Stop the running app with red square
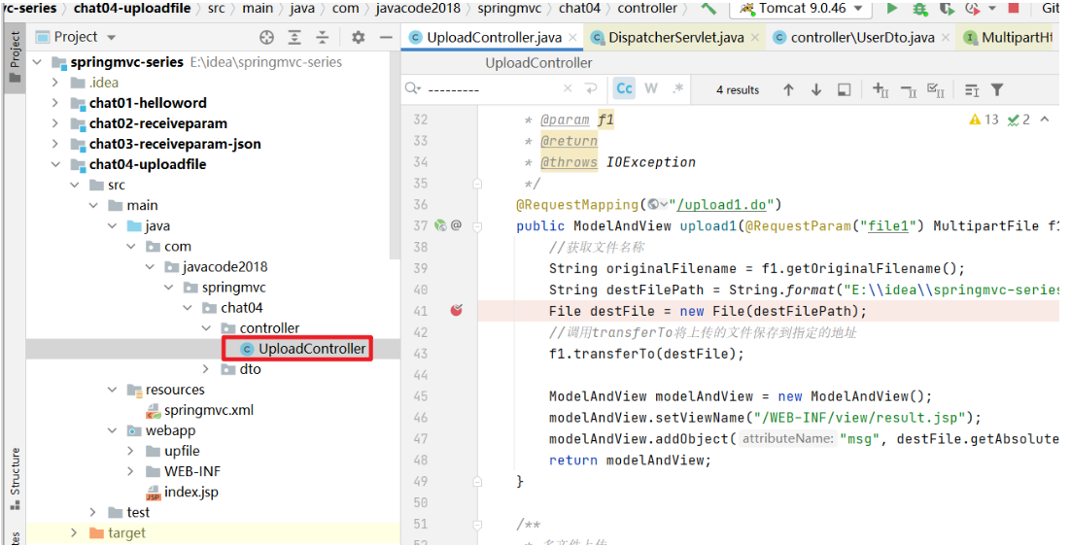This screenshot has height=546, width=1071. [x=1014, y=9]
